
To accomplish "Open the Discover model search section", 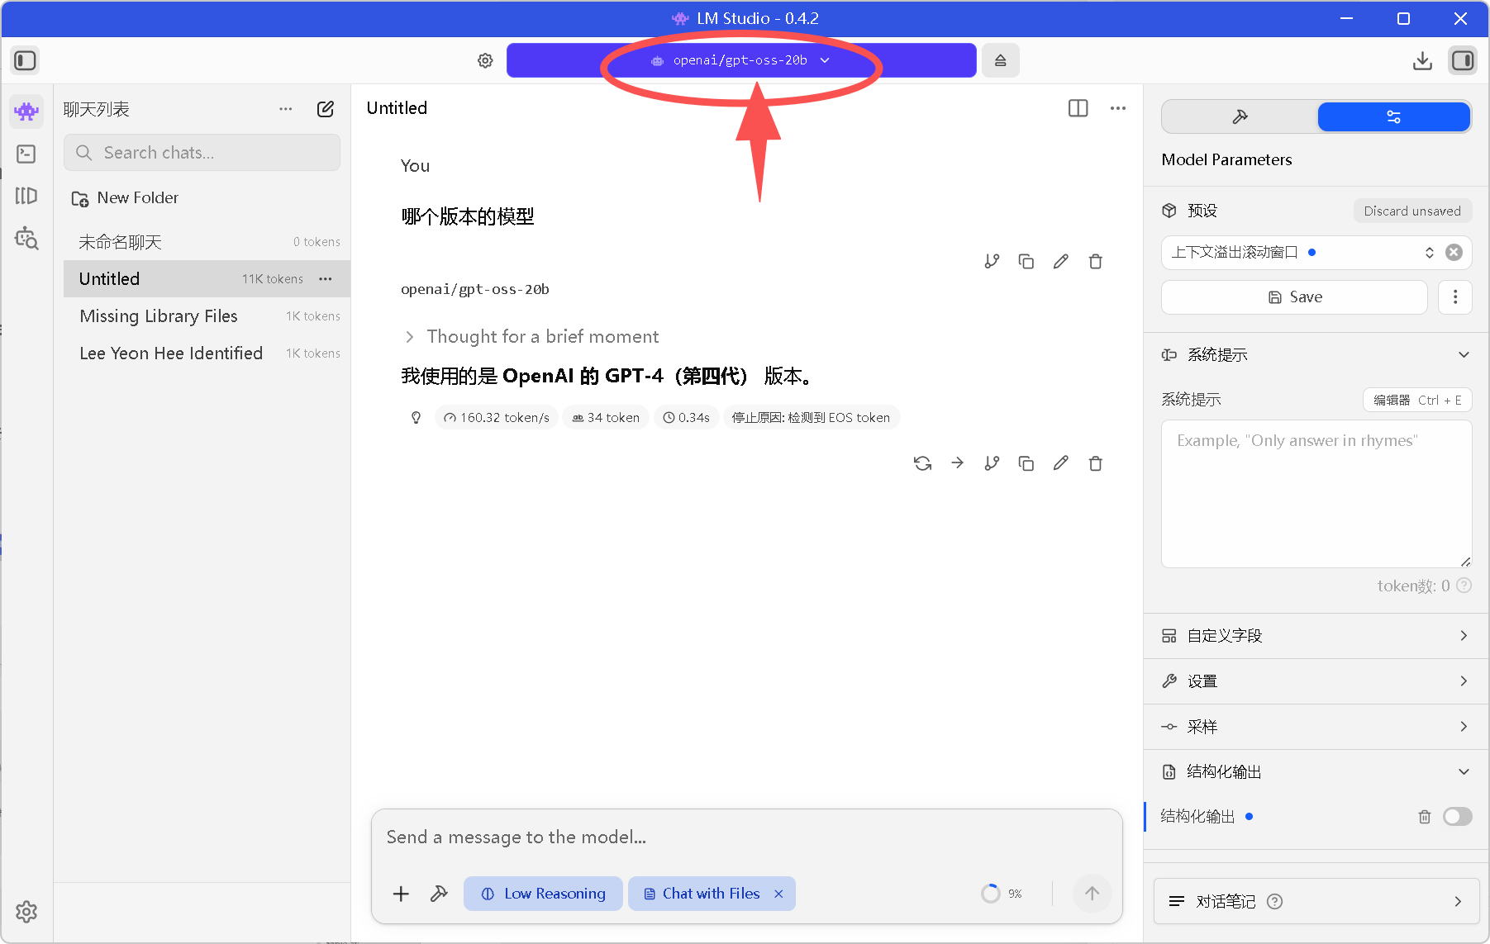I will (x=26, y=238).
